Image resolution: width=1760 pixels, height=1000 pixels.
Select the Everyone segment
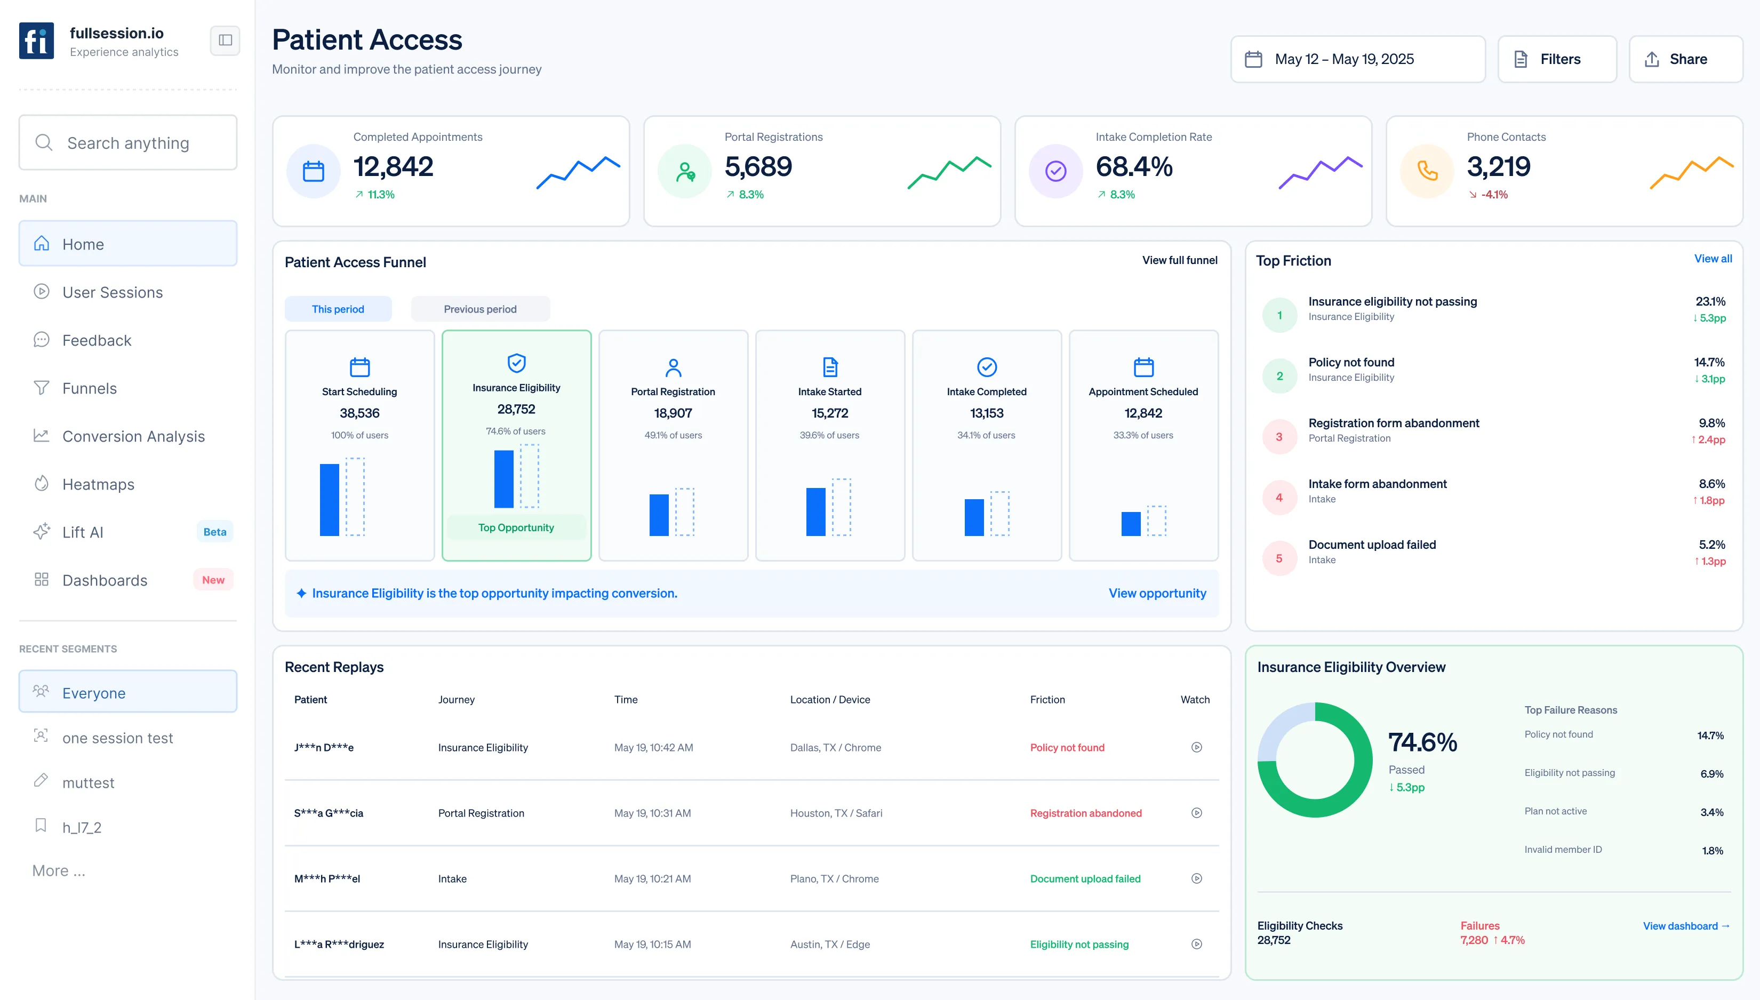coord(127,692)
